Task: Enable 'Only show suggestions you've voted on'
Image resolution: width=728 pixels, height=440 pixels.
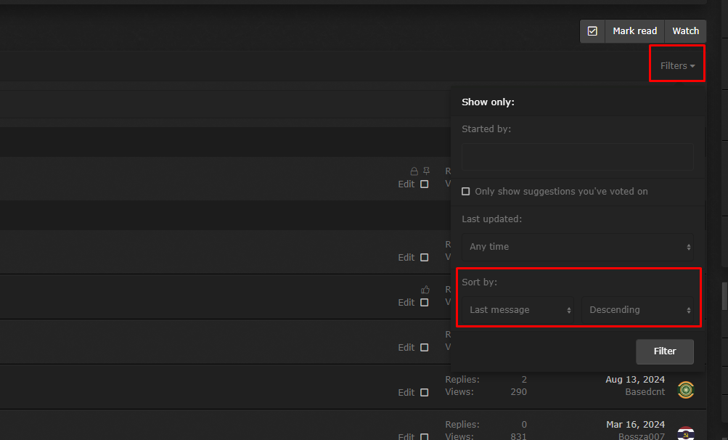Action: 466,192
